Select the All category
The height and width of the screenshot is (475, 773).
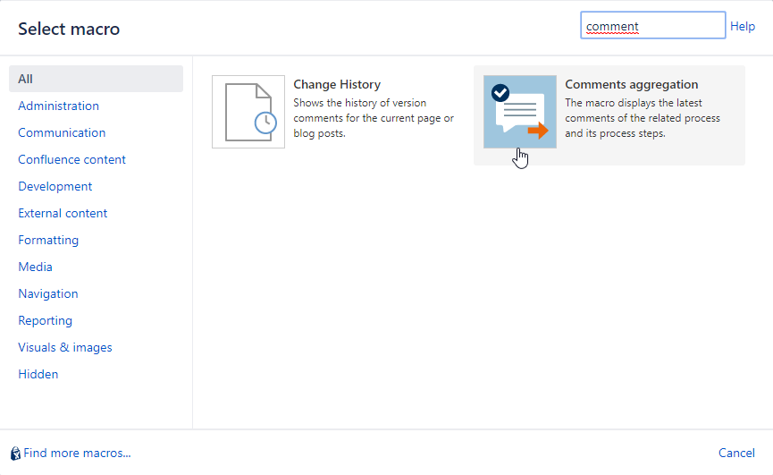[26, 79]
